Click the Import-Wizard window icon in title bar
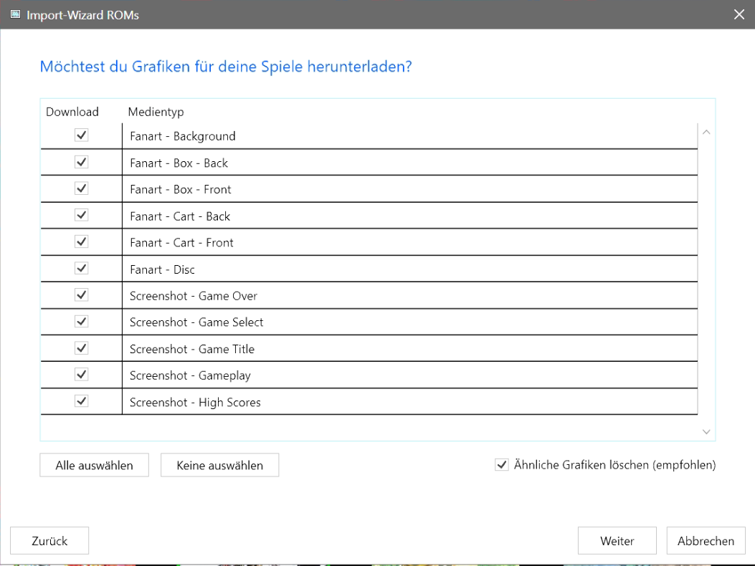Viewport: 755px width, 566px height. point(15,14)
